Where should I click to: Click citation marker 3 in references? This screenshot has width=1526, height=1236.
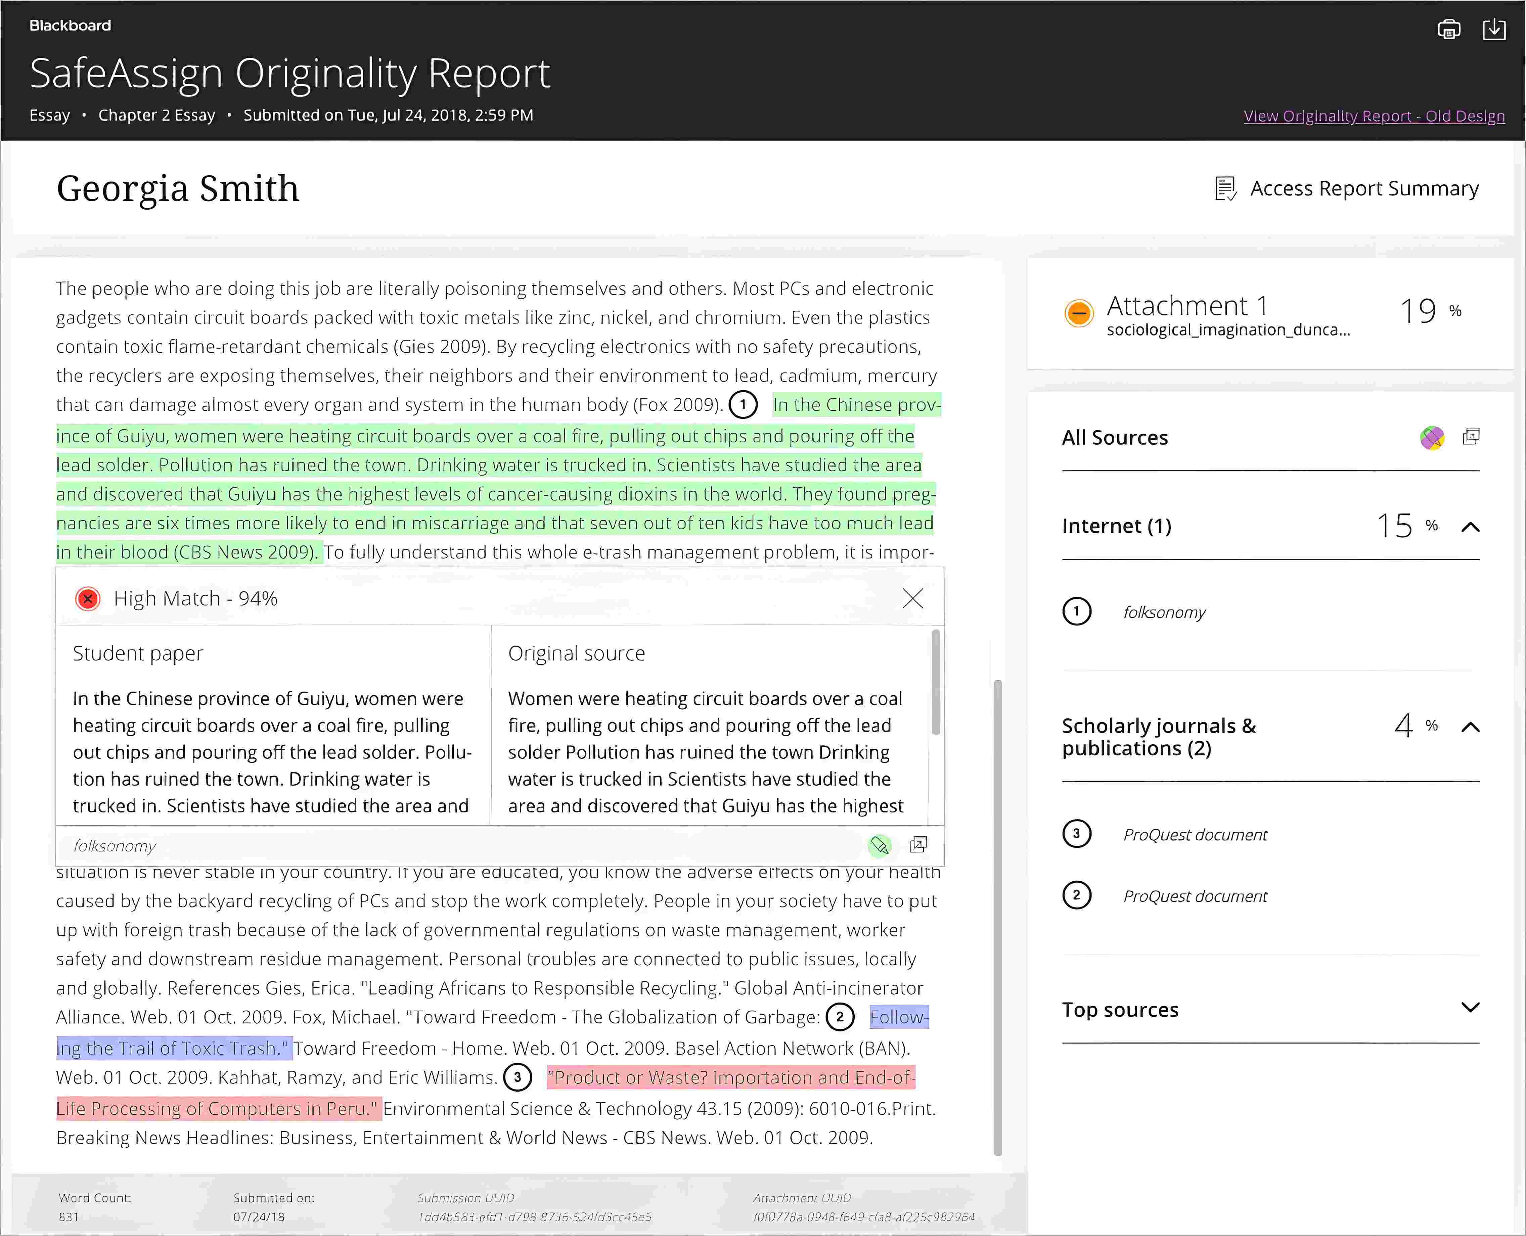(518, 1077)
